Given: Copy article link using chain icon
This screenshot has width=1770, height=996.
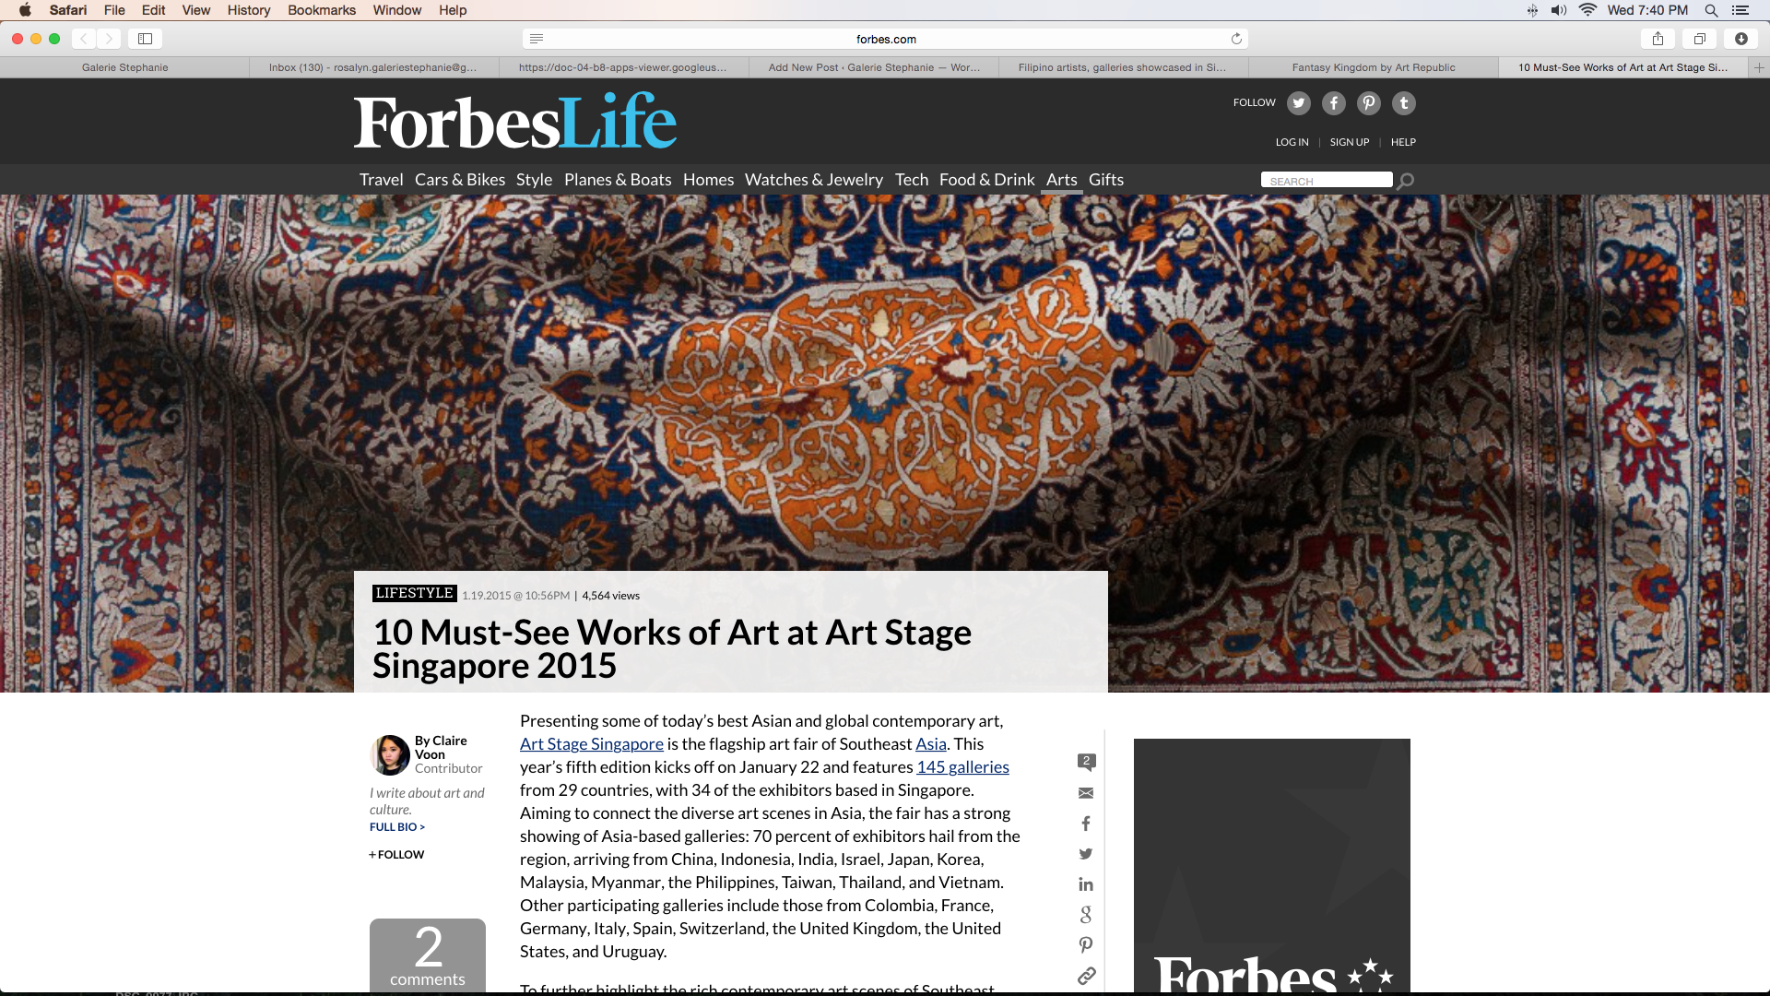Looking at the screenshot, I should tap(1086, 976).
